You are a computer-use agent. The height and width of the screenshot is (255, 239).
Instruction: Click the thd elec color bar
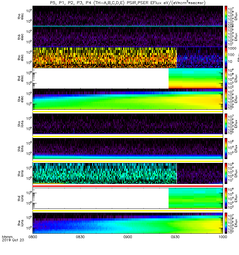[226, 78]
